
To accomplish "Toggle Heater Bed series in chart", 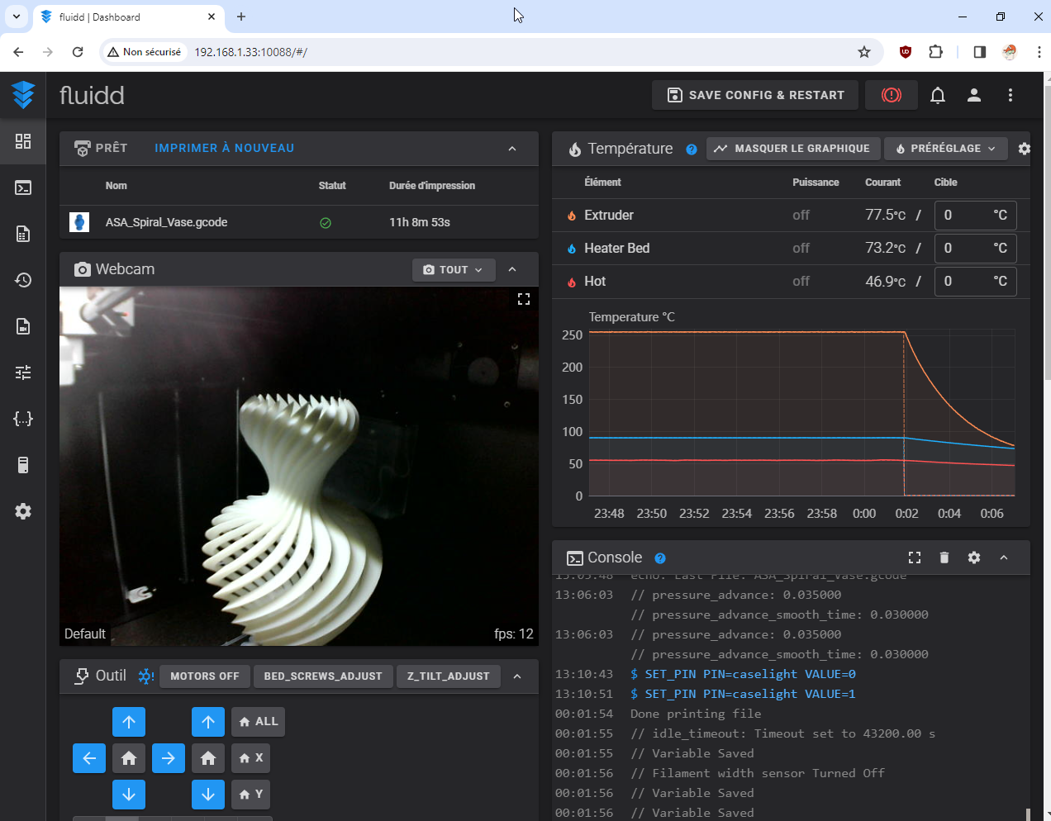I will point(616,248).
